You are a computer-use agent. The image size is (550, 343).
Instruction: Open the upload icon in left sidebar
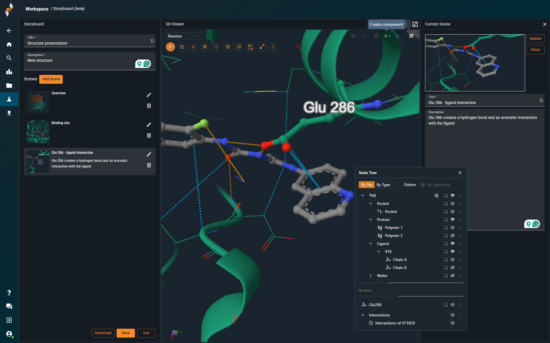pyautogui.click(x=9, y=113)
